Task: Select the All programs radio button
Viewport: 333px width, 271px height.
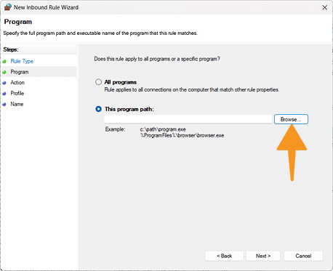Action: 98,82
